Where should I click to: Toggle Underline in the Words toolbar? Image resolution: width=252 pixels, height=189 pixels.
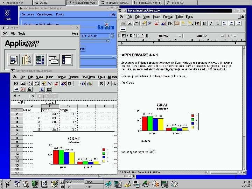218,23
